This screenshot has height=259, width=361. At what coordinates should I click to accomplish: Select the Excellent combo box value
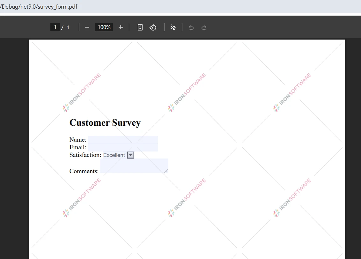coord(113,155)
